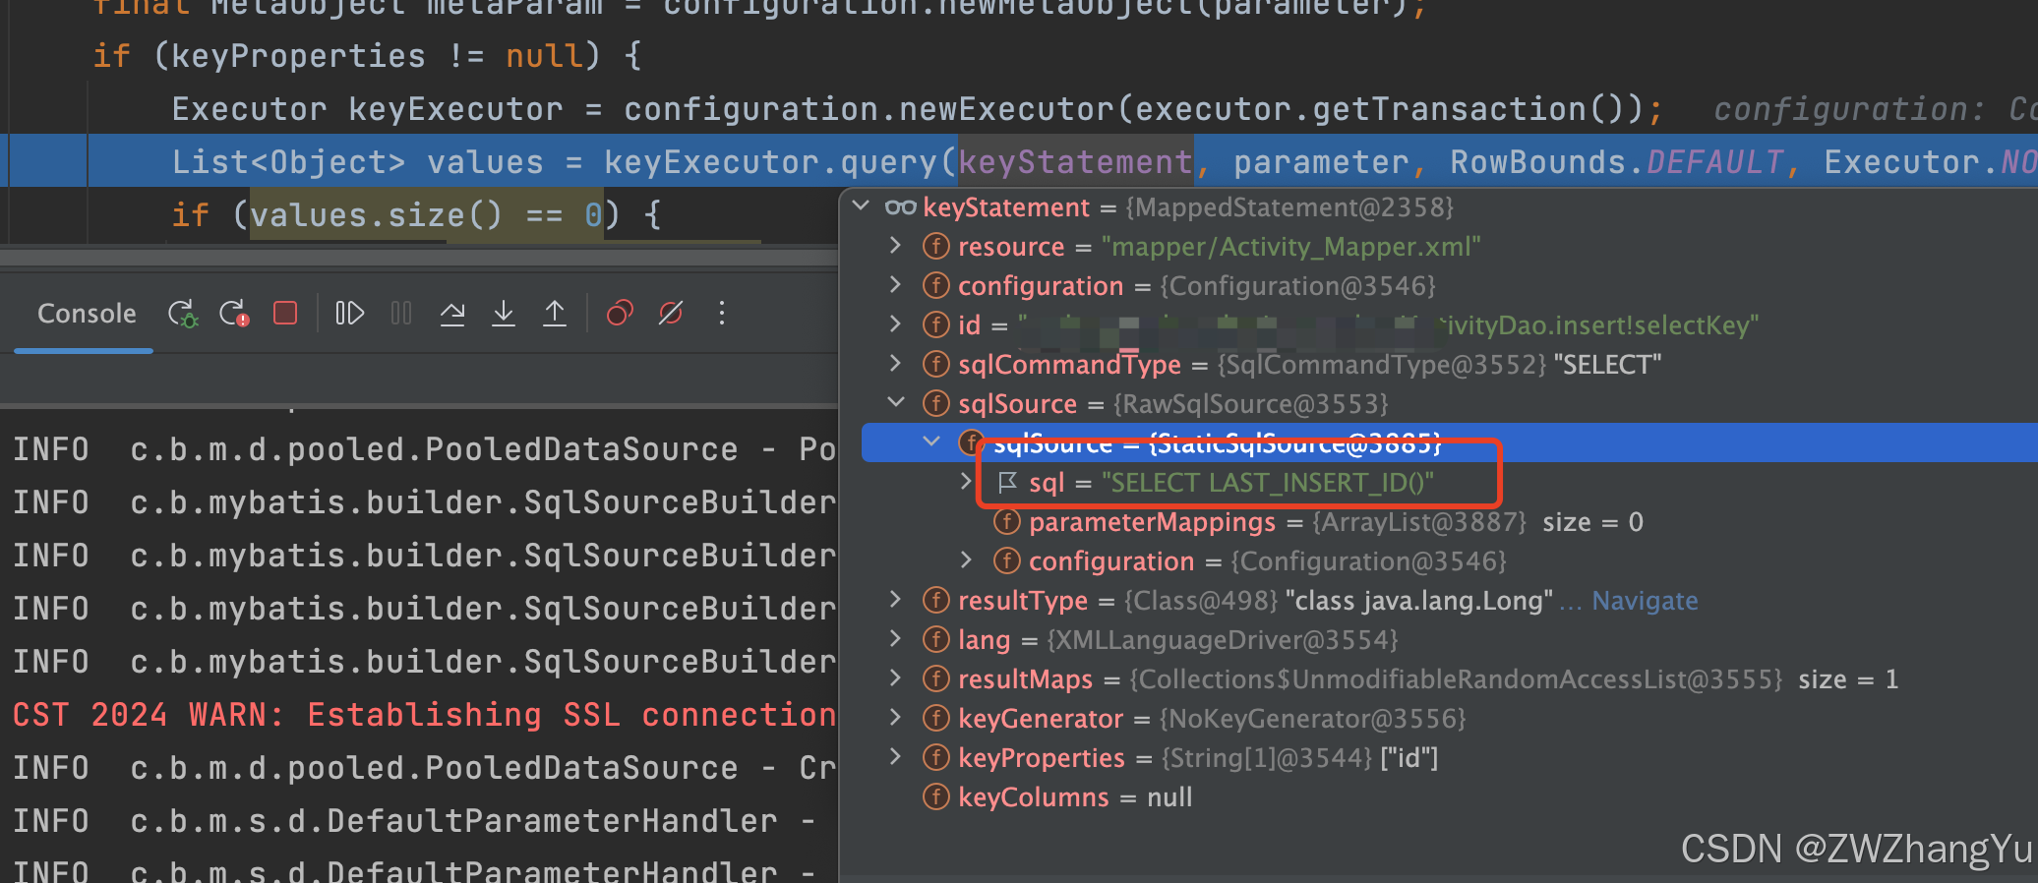Select the resource "mapper/Activity_Mapper.xml" value
This screenshot has height=883, width=2038.
tap(1291, 247)
